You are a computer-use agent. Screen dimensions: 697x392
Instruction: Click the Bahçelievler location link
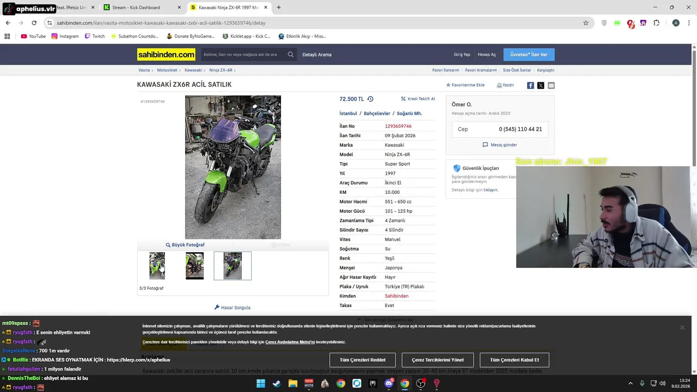[x=377, y=114]
